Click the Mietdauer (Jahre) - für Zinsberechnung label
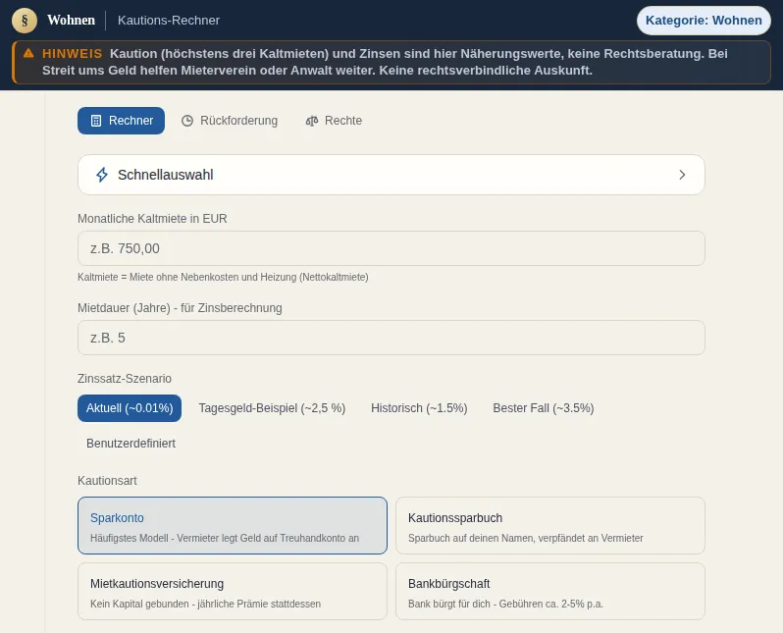This screenshot has height=633, width=783. pos(180,308)
